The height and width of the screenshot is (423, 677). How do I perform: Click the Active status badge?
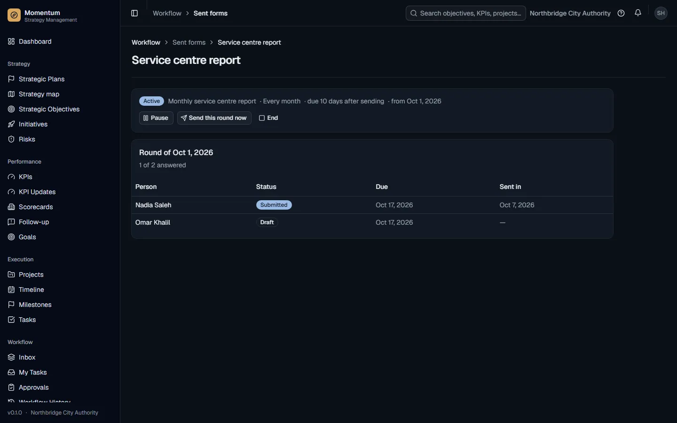[x=151, y=101]
